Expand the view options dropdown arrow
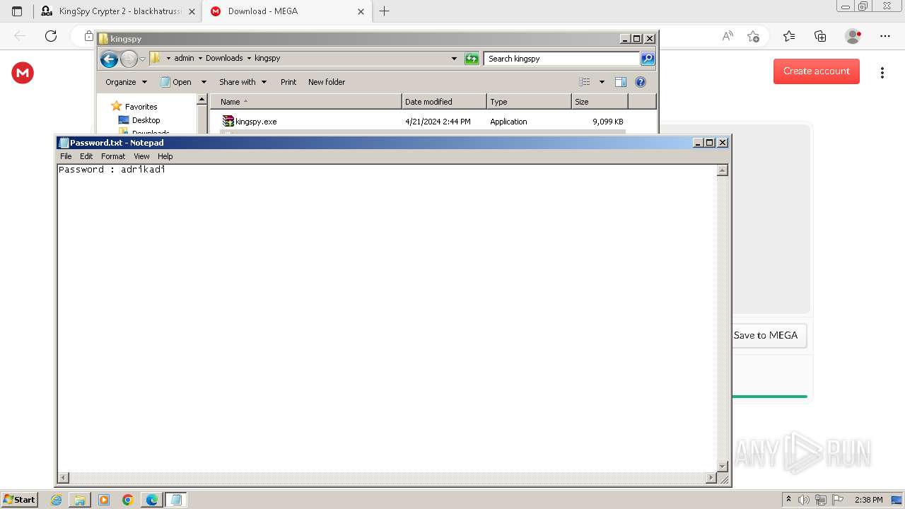The height and width of the screenshot is (509, 905). pos(602,82)
